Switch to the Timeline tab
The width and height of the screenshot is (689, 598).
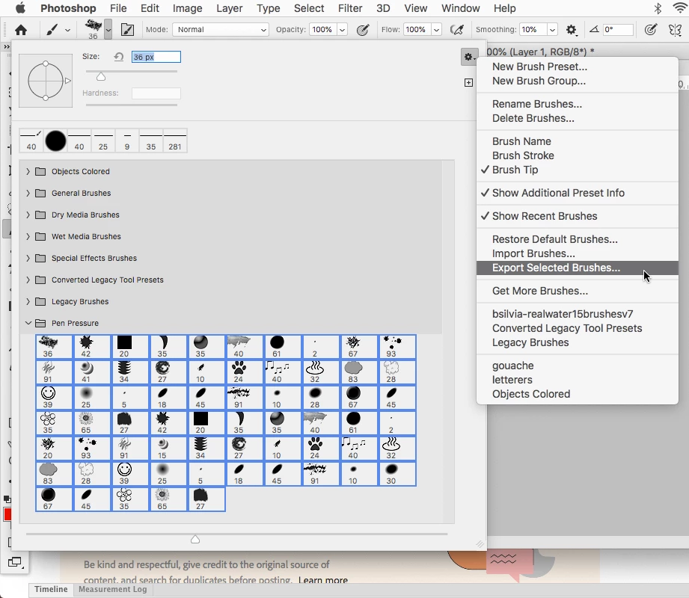coord(51,589)
